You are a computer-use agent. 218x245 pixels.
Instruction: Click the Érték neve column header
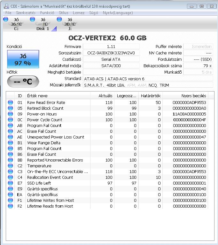click(58, 96)
